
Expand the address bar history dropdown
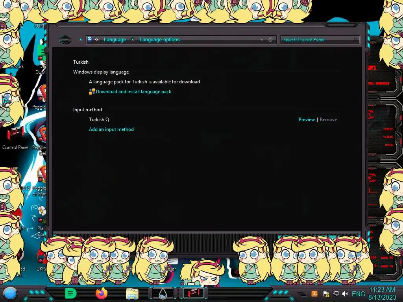click(x=262, y=40)
